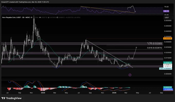175x102 pixels.
Task: Click the May label right of 2026
Action: (x=137, y=93)
